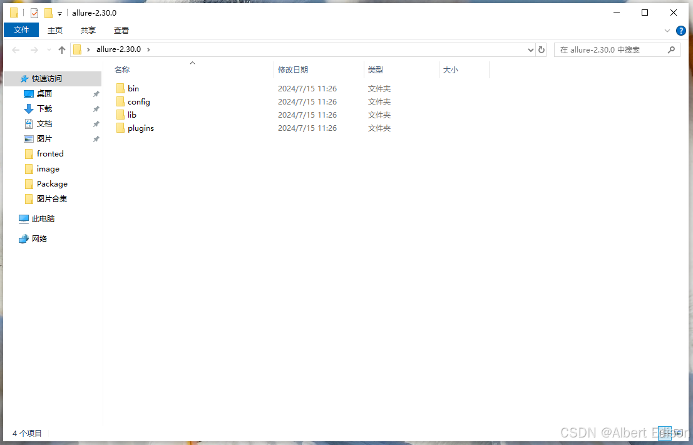Open the 共享 ribbon tab
The height and width of the screenshot is (445, 693).
(88, 30)
